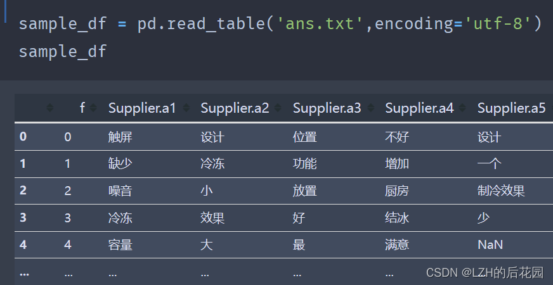The image size is (553, 285).
Task: Click the Supplier.a1 sort arrows
Action: [185, 108]
